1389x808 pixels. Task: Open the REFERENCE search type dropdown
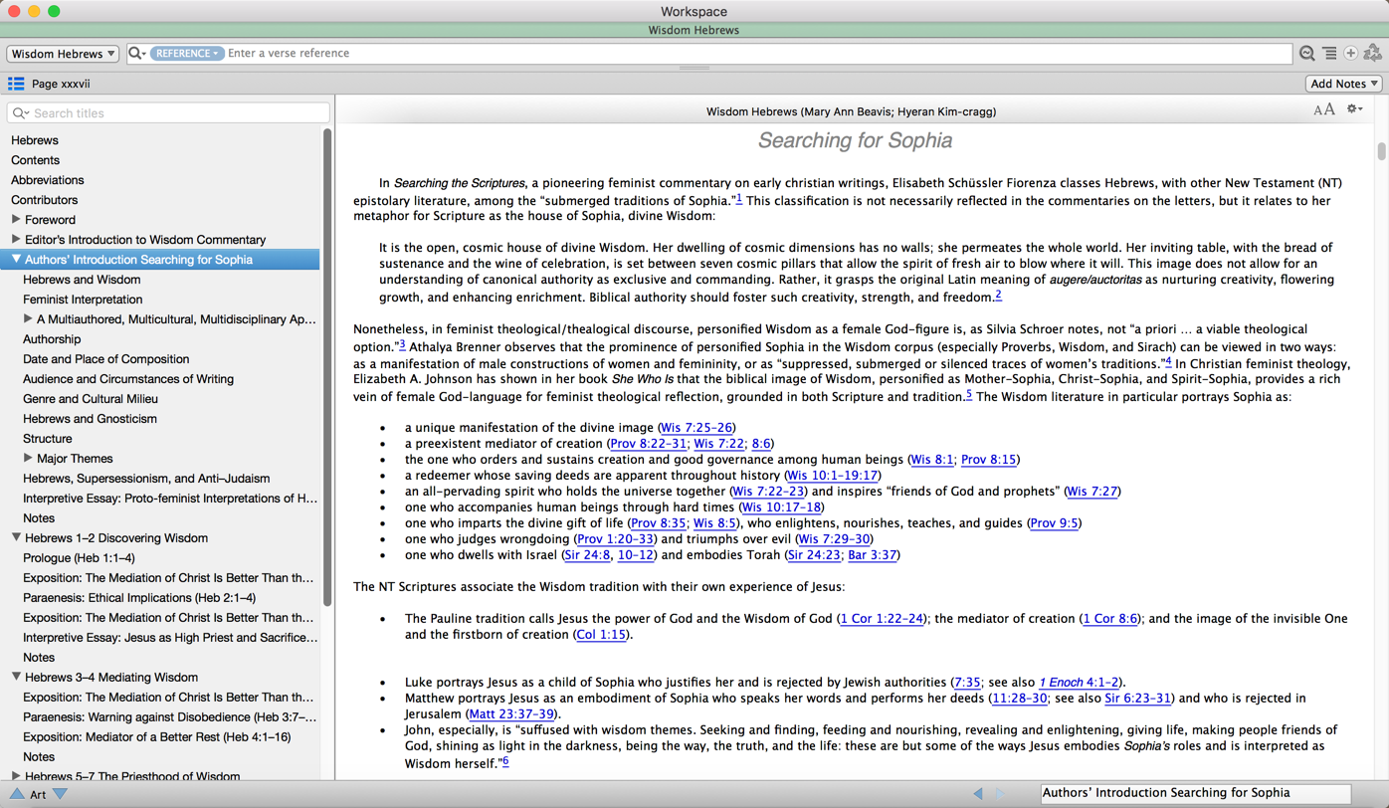point(187,54)
